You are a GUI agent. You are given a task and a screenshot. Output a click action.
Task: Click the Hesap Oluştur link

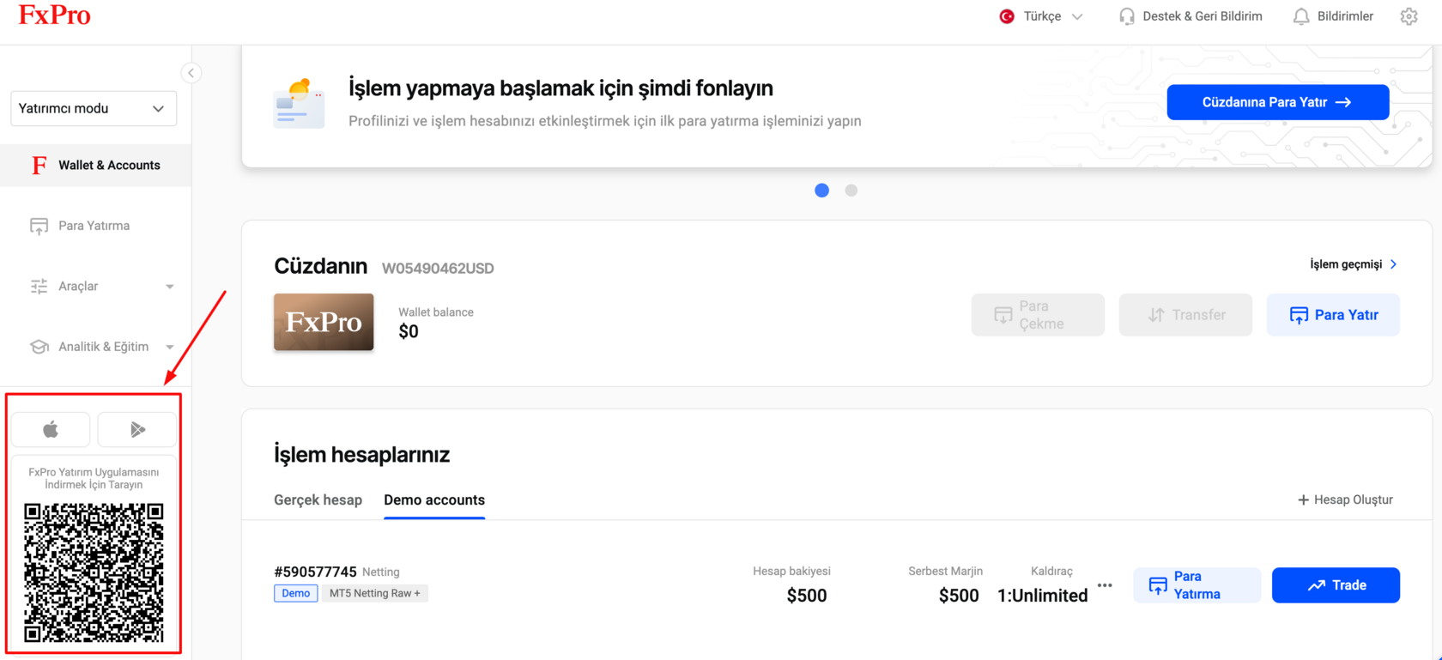point(1345,500)
